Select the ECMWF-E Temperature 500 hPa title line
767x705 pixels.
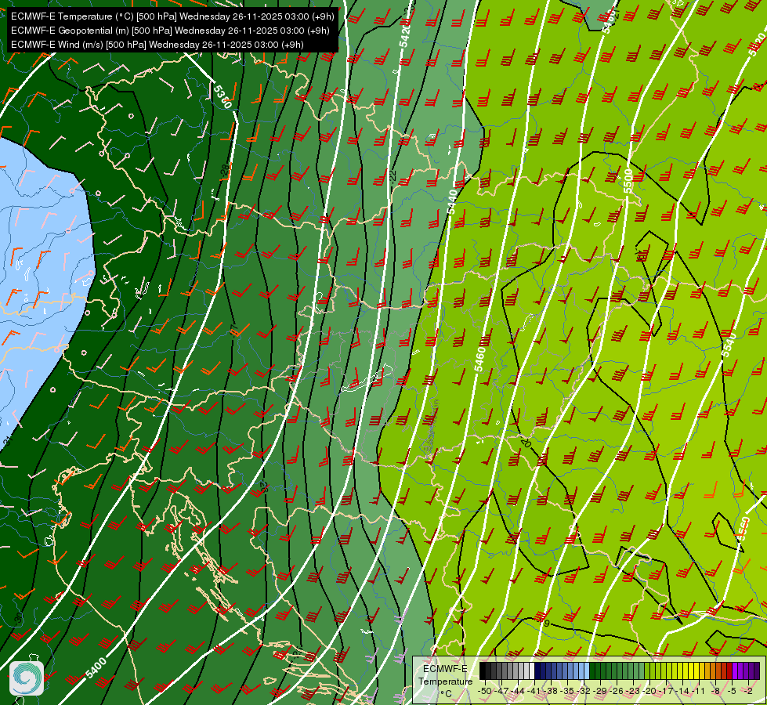172,16
